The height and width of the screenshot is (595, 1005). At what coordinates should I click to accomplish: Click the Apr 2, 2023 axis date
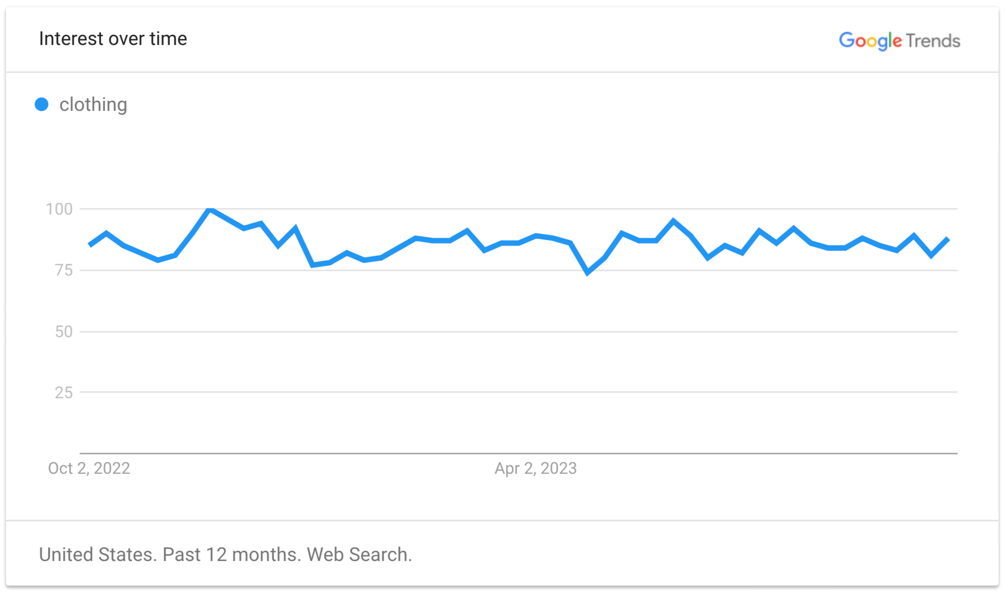coord(535,468)
